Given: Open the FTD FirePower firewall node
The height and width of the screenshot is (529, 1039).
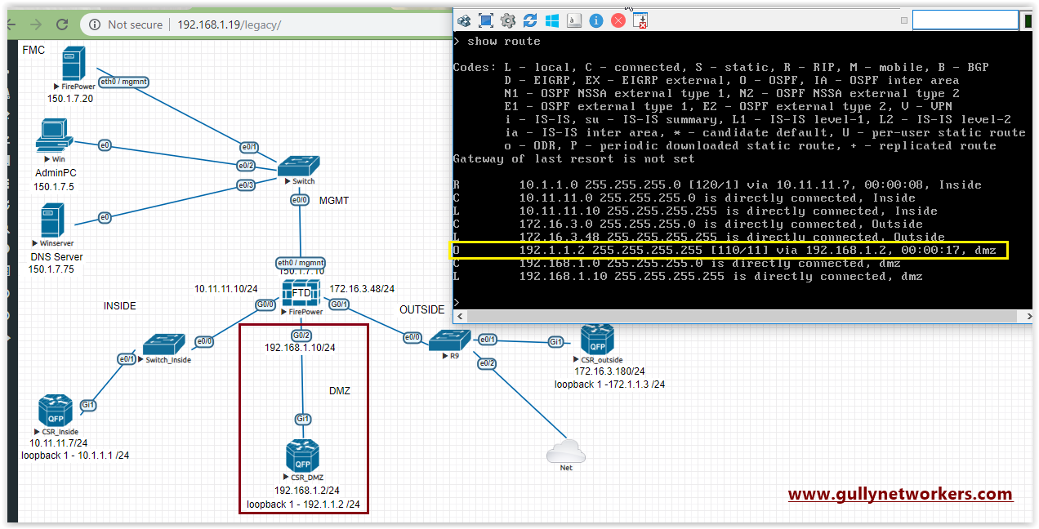Looking at the screenshot, I should click(300, 292).
